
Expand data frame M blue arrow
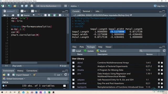[x=3, y=86]
